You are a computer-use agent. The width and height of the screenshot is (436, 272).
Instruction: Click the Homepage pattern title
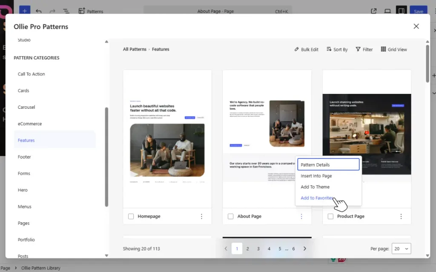coord(149,216)
